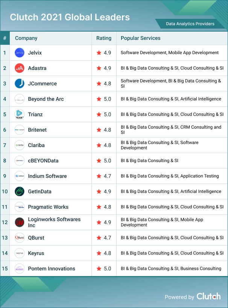Click the star icon in Jelvix row
This screenshot has height=308, width=228.
[x=99, y=53]
